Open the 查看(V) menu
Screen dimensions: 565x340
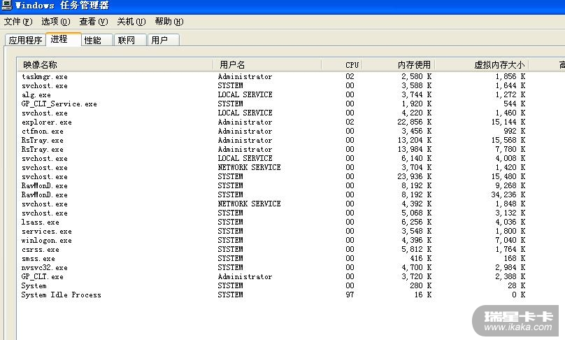[93, 22]
